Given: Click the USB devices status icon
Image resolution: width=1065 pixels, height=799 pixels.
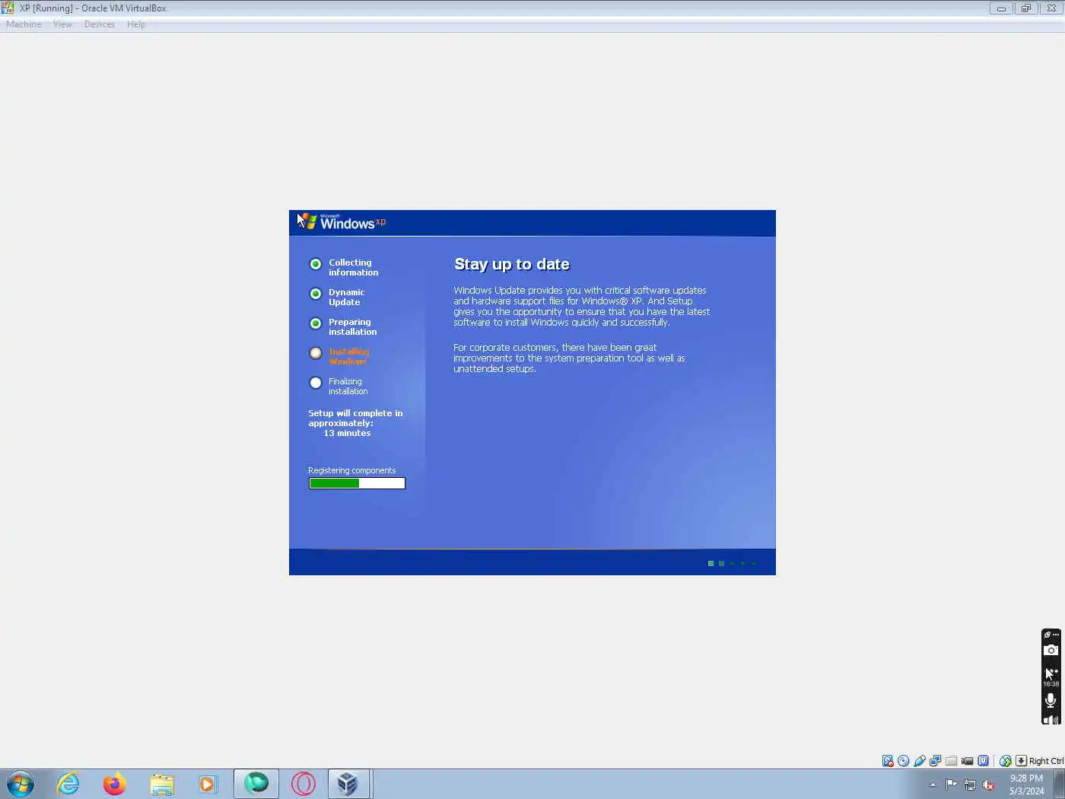Looking at the screenshot, I should coord(920,761).
